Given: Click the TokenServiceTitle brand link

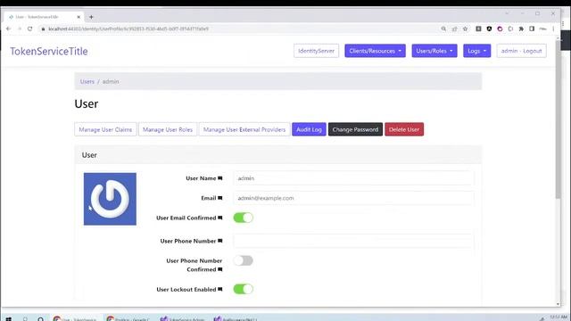Looking at the screenshot, I should tap(49, 52).
